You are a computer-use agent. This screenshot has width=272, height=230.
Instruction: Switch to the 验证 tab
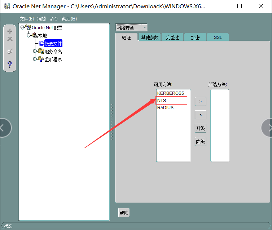(126, 37)
